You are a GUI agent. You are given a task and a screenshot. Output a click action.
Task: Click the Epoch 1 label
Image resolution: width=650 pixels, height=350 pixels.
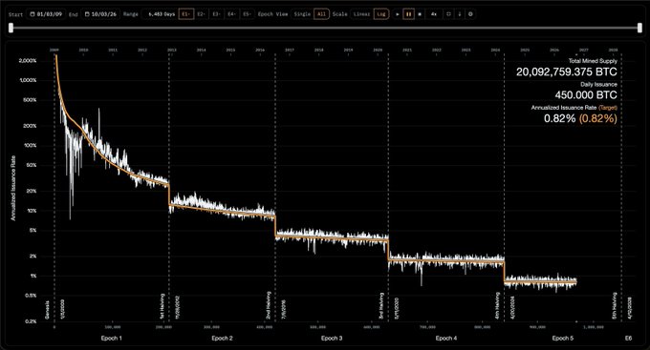coord(112,338)
